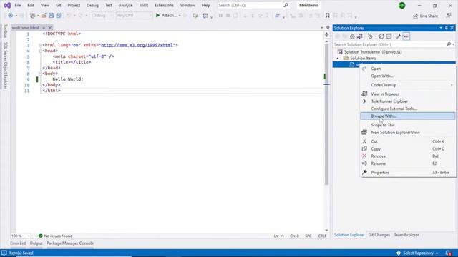Click the Visual Studio logo icon

pyautogui.click(x=7, y=5)
